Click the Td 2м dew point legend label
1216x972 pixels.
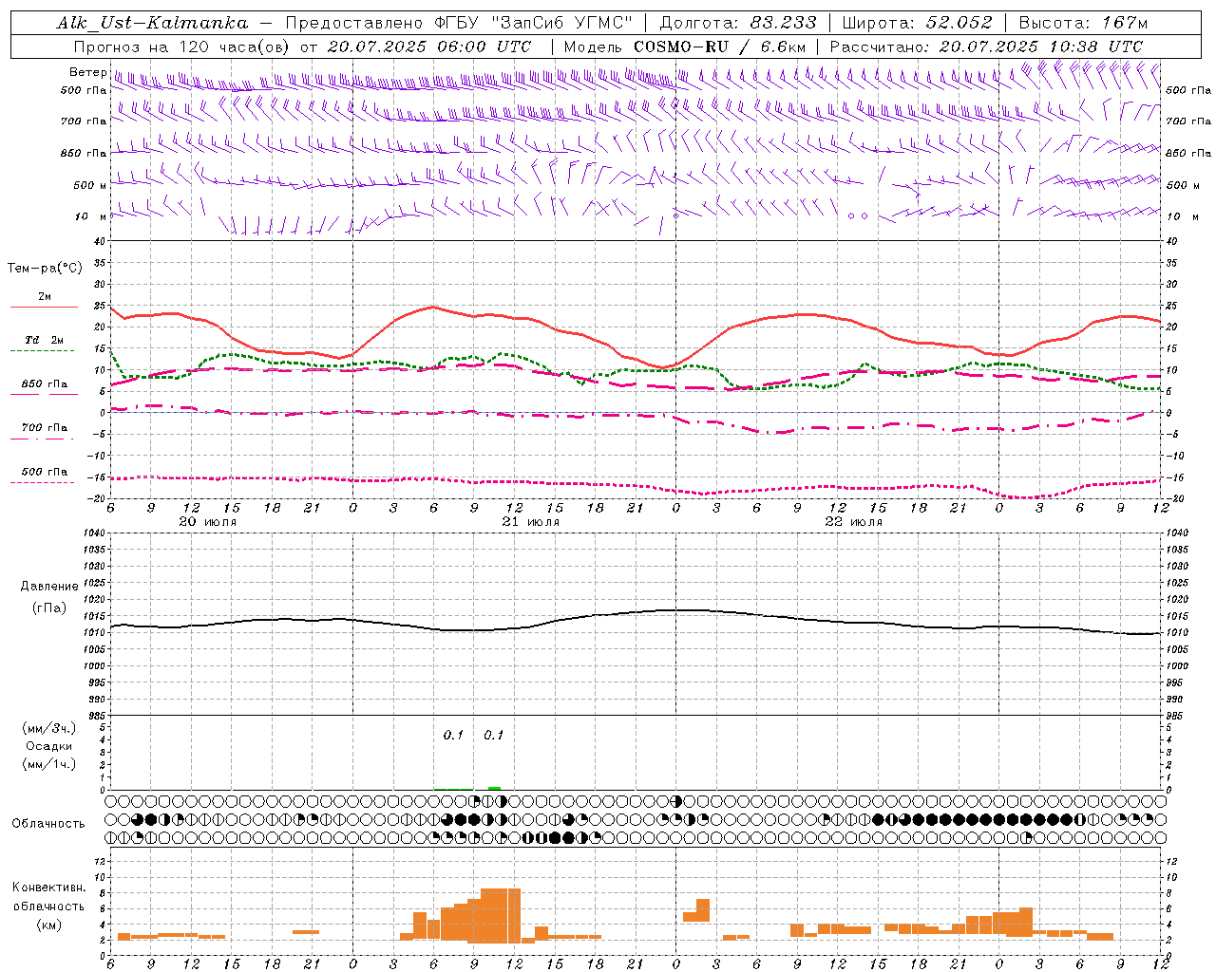point(45,340)
